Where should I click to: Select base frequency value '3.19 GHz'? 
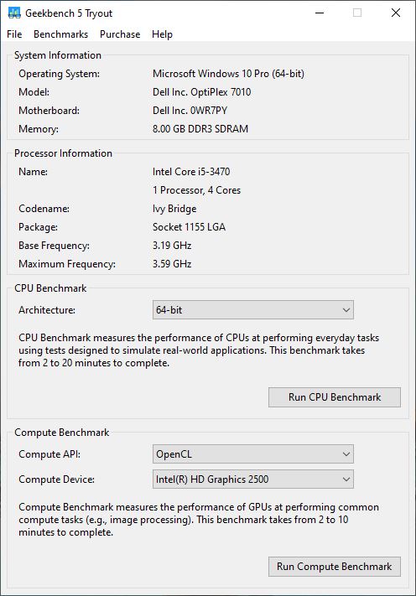pos(171,246)
